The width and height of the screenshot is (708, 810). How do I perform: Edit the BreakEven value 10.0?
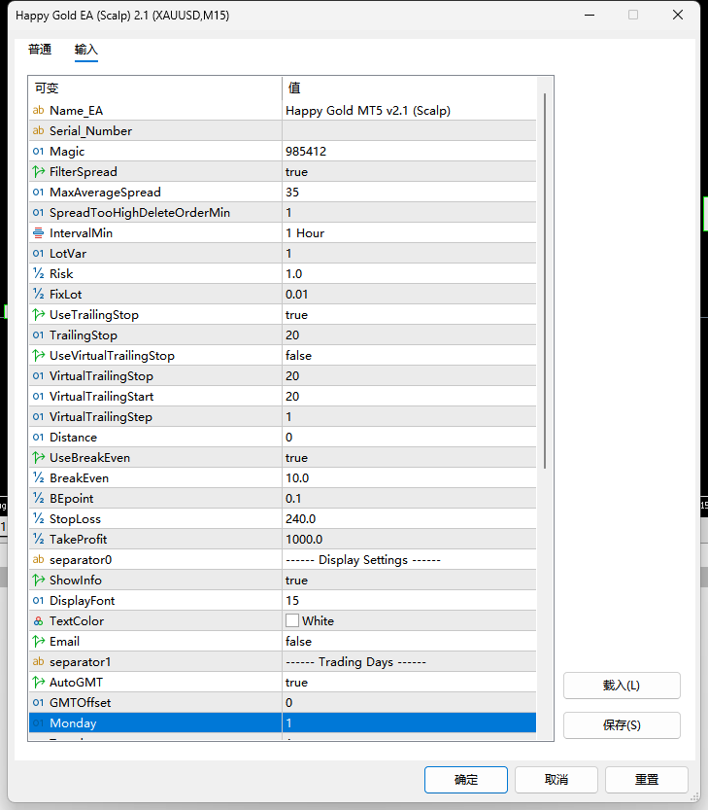(409, 477)
